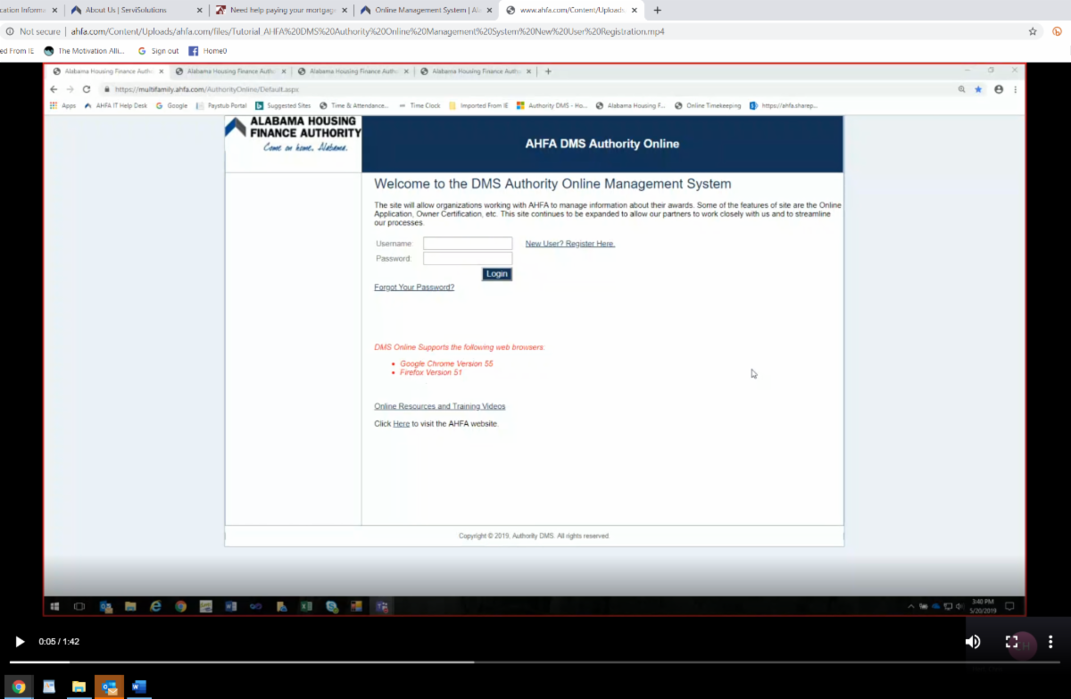This screenshot has width=1071, height=699.
Task: Click recorded taskbar Internet Explorer icon
Action: (x=155, y=606)
